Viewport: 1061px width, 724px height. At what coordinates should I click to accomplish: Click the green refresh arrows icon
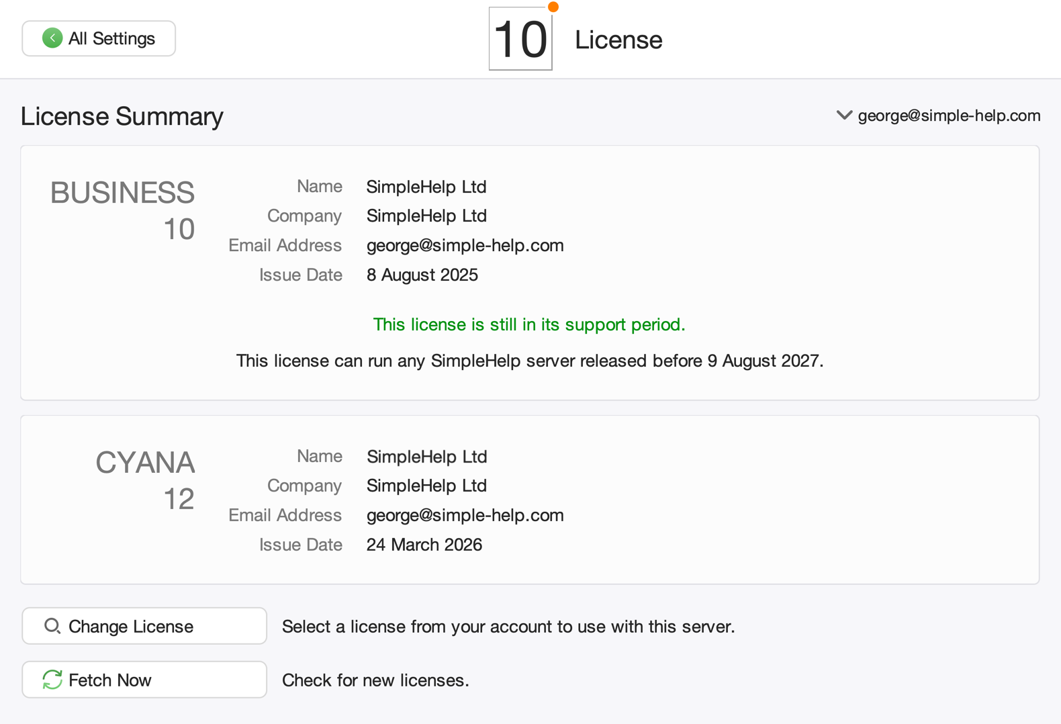[x=52, y=680]
